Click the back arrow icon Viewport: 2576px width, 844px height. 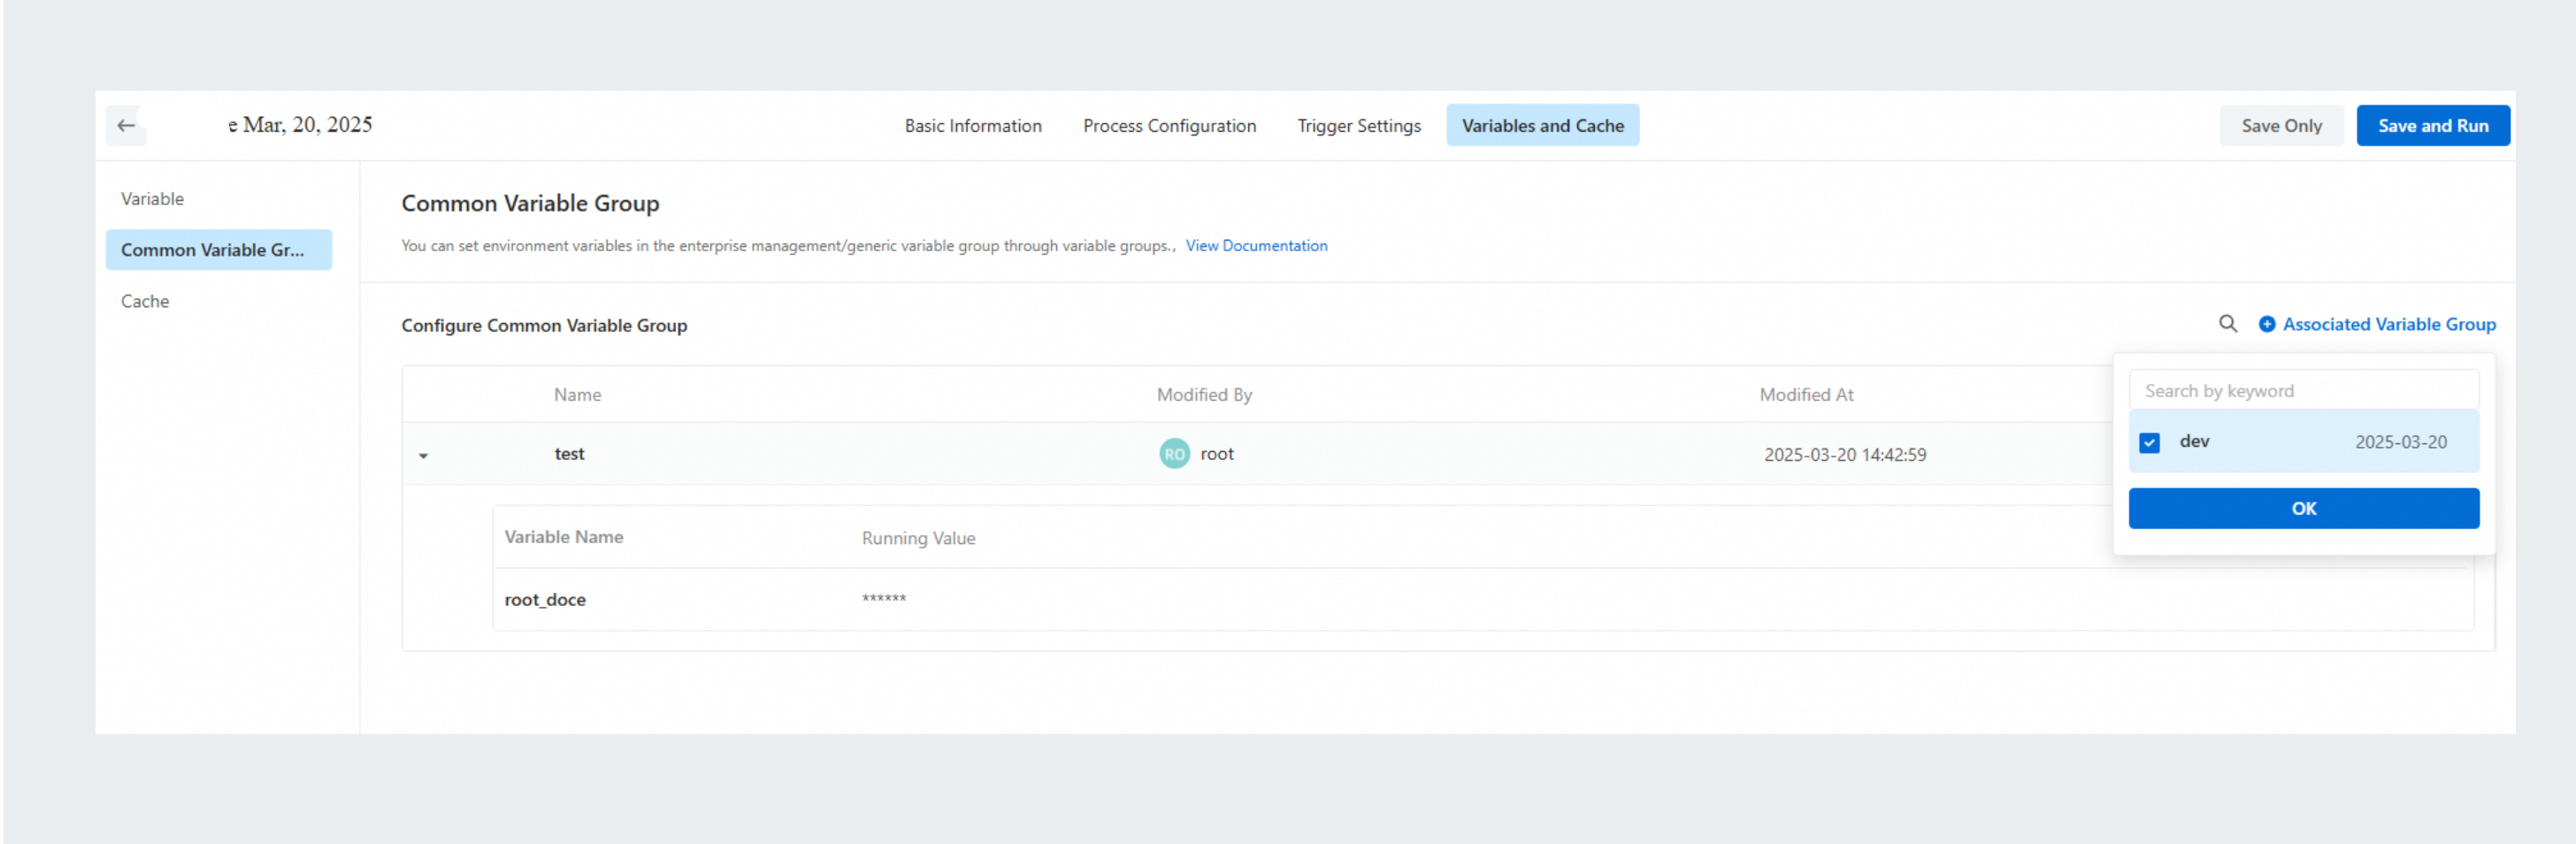[126, 126]
